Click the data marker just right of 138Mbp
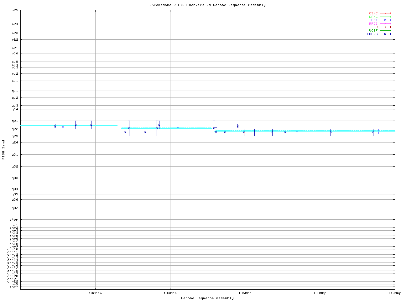Screen dimensions: 401x300 (331, 132)
